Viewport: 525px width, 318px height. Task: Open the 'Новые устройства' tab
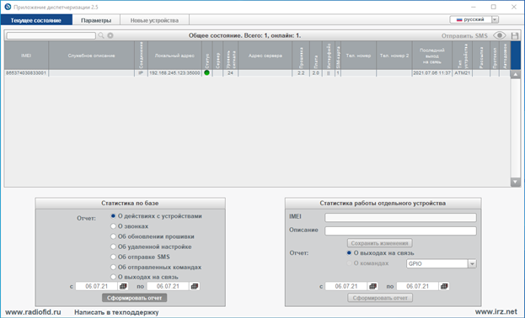[x=154, y=20]
